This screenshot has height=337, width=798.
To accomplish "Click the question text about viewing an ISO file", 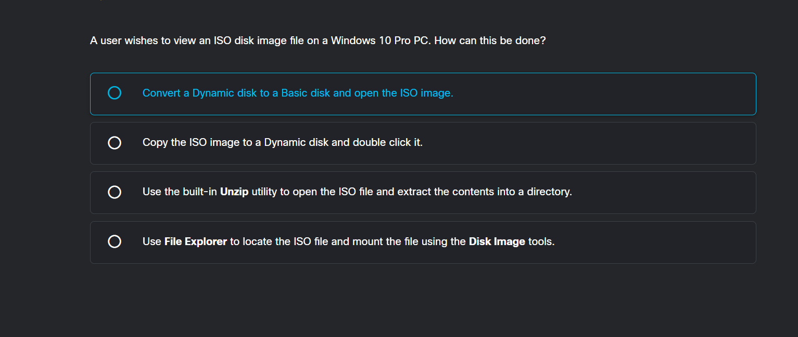I will (x=318, y=40).
